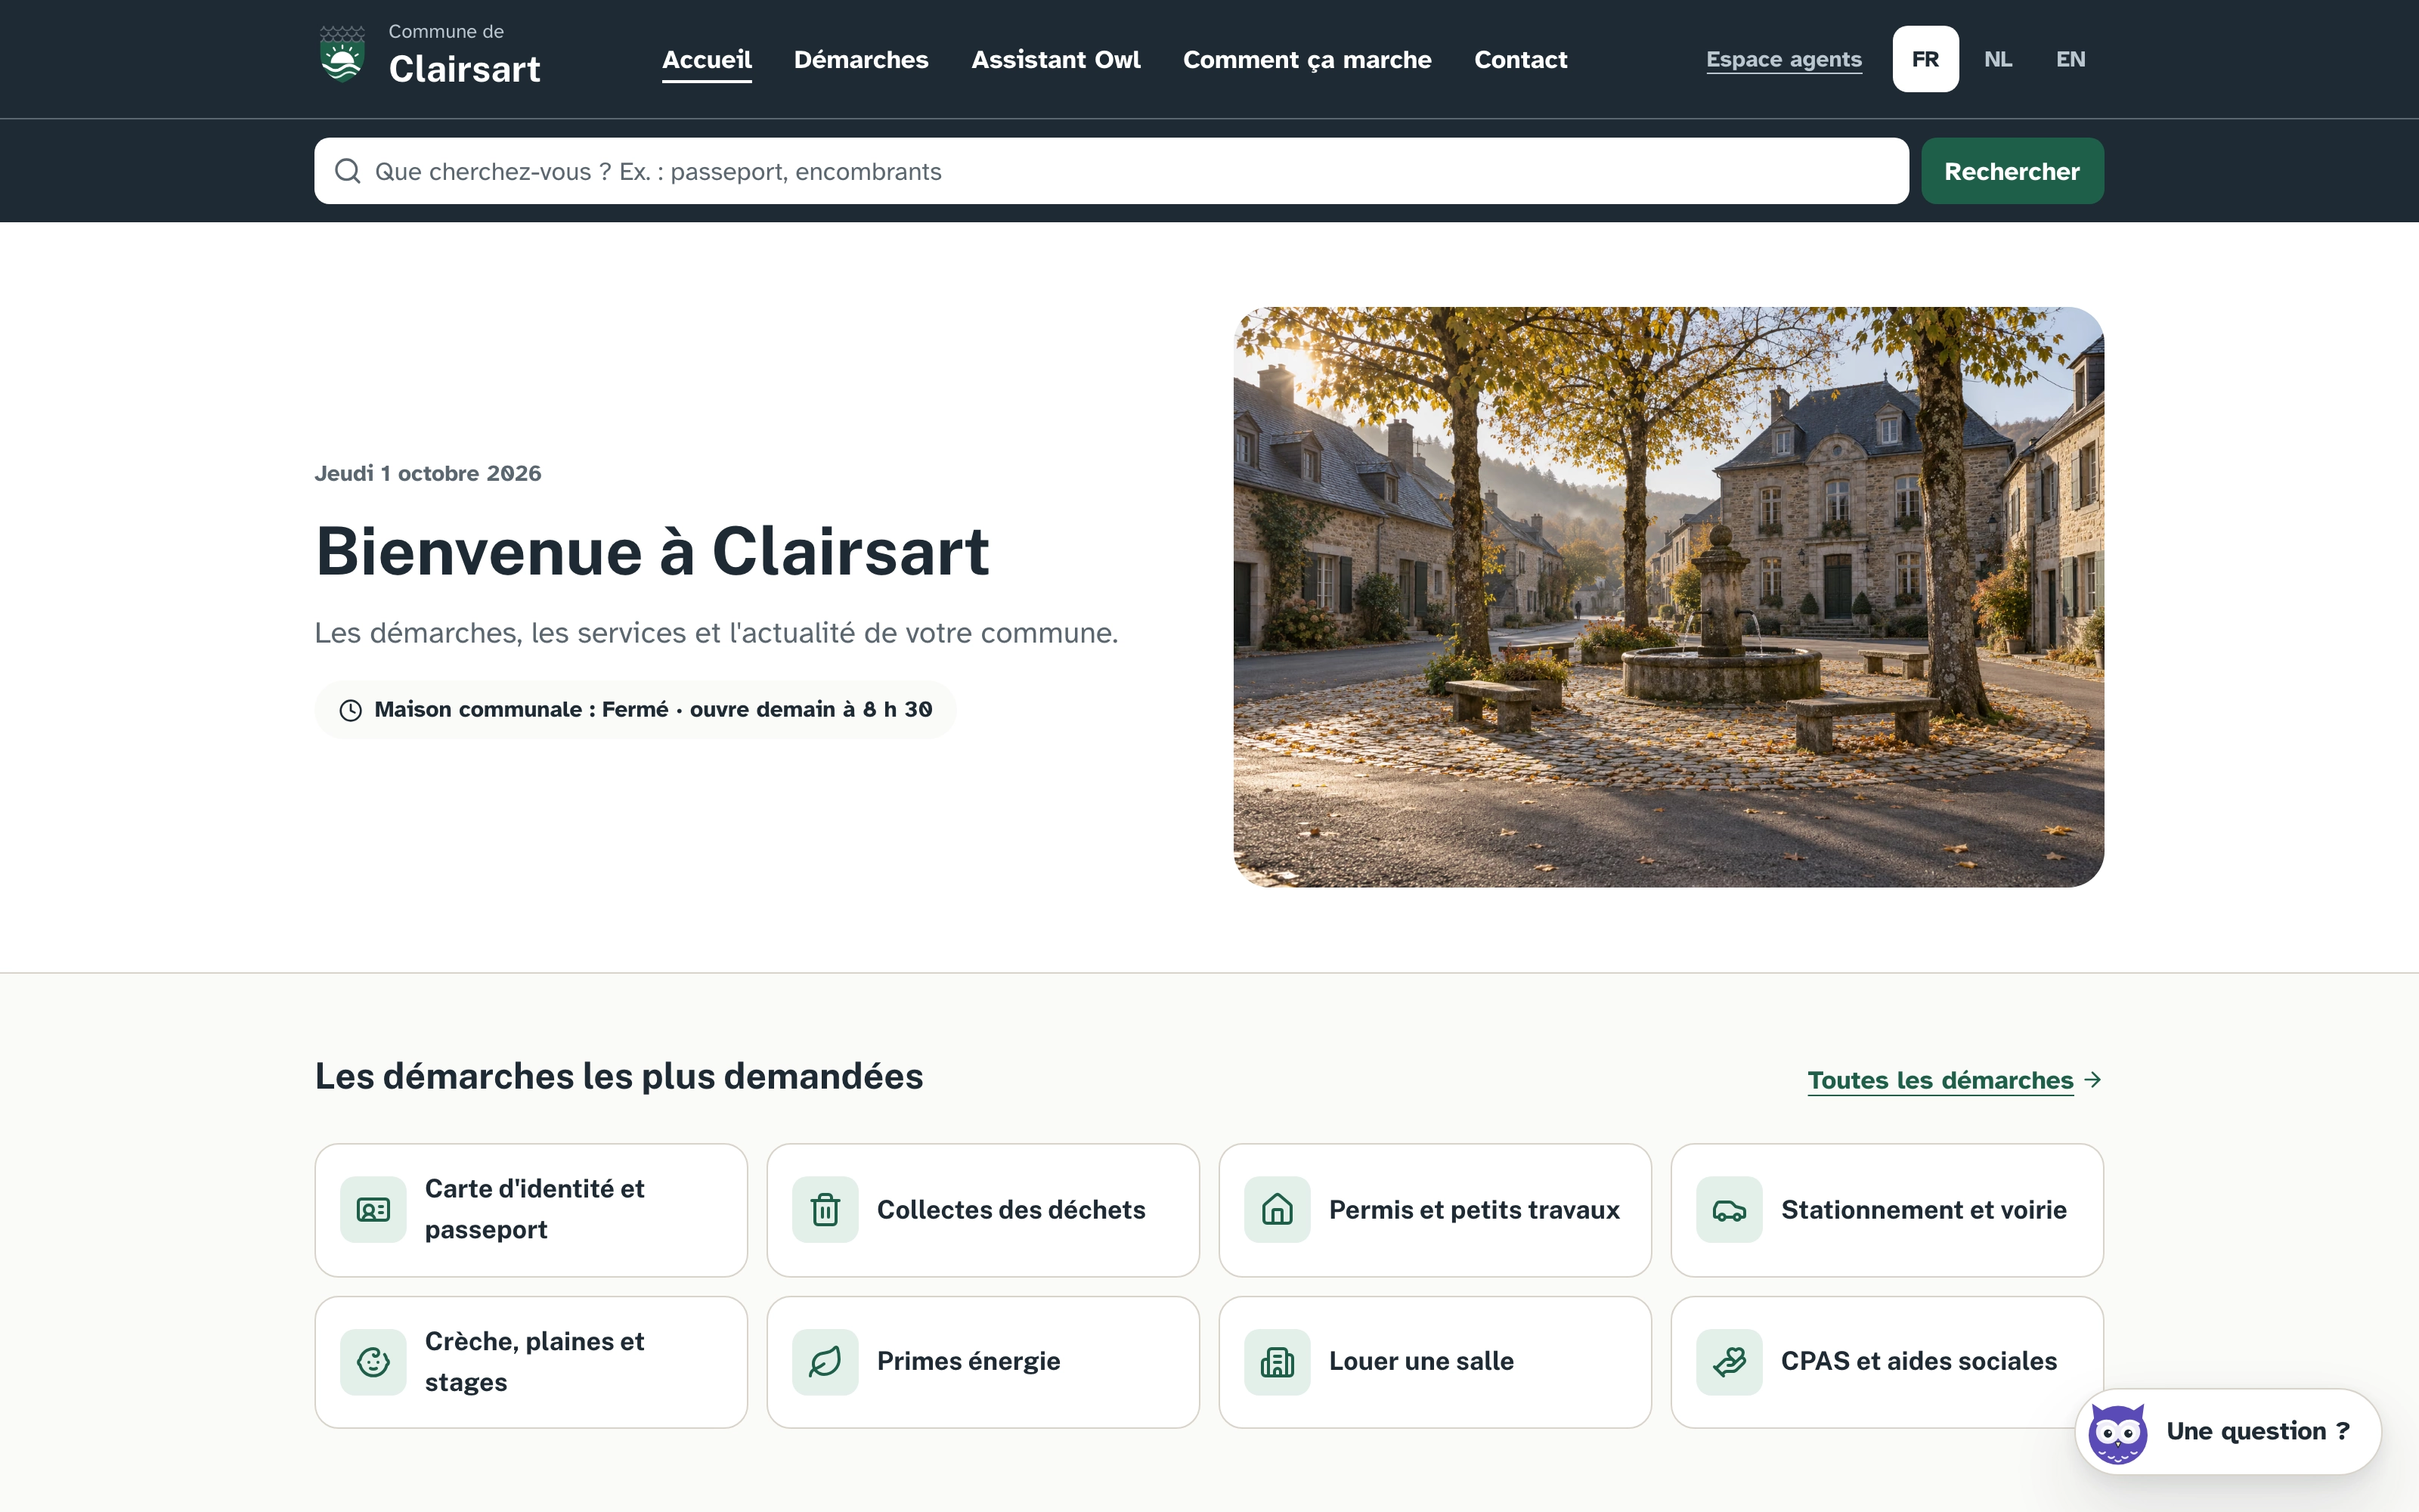2419x1512 pixels.
Task: Follow the Espace agents link
Action: pyautogui.click(x=1783, y=60)
